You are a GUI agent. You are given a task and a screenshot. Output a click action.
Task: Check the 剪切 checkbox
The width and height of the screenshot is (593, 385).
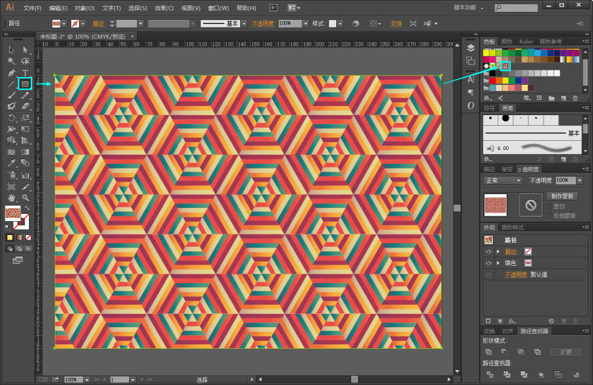point(549,206)
